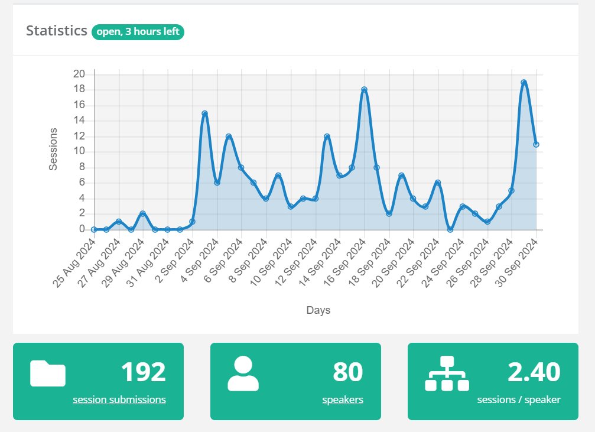Click the y-axis value 10

coord(79,151)
